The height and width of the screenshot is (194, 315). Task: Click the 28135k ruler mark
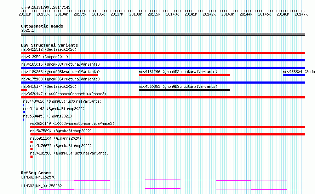80,14
